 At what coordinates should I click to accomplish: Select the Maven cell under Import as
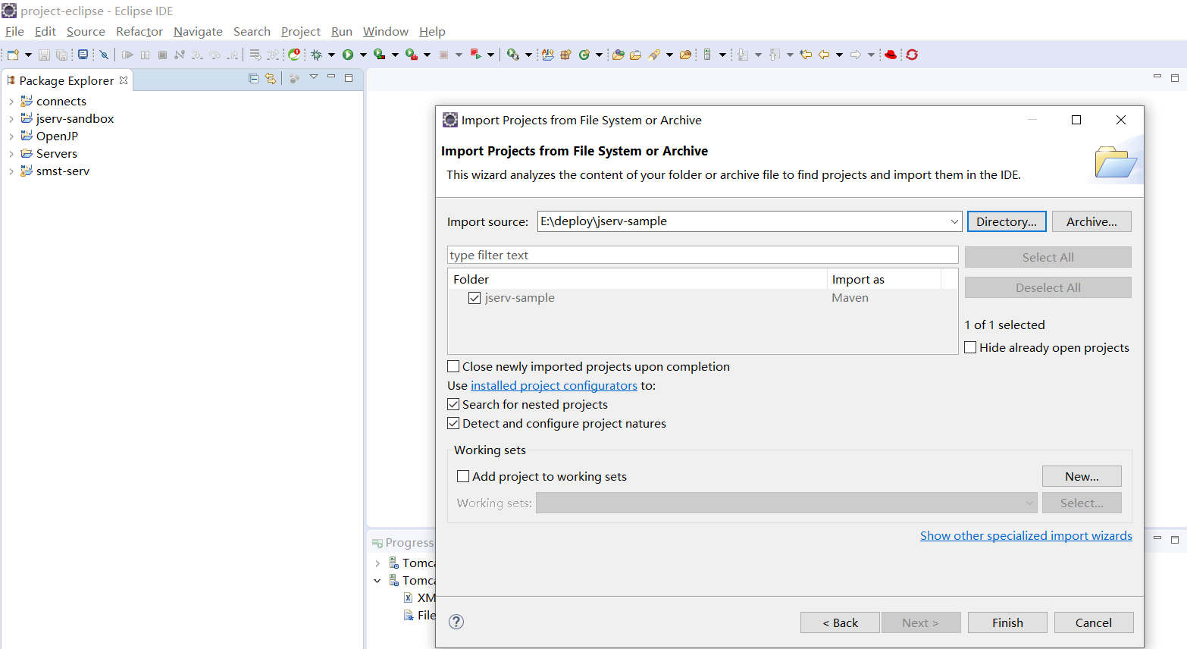pyautogui.click(x=850, y=298)
